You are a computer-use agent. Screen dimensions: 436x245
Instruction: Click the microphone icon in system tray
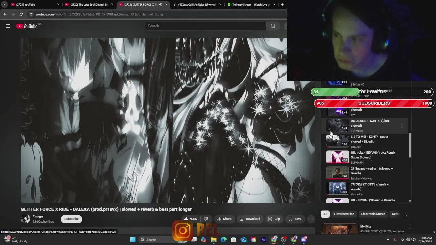[x=395, y=240]
